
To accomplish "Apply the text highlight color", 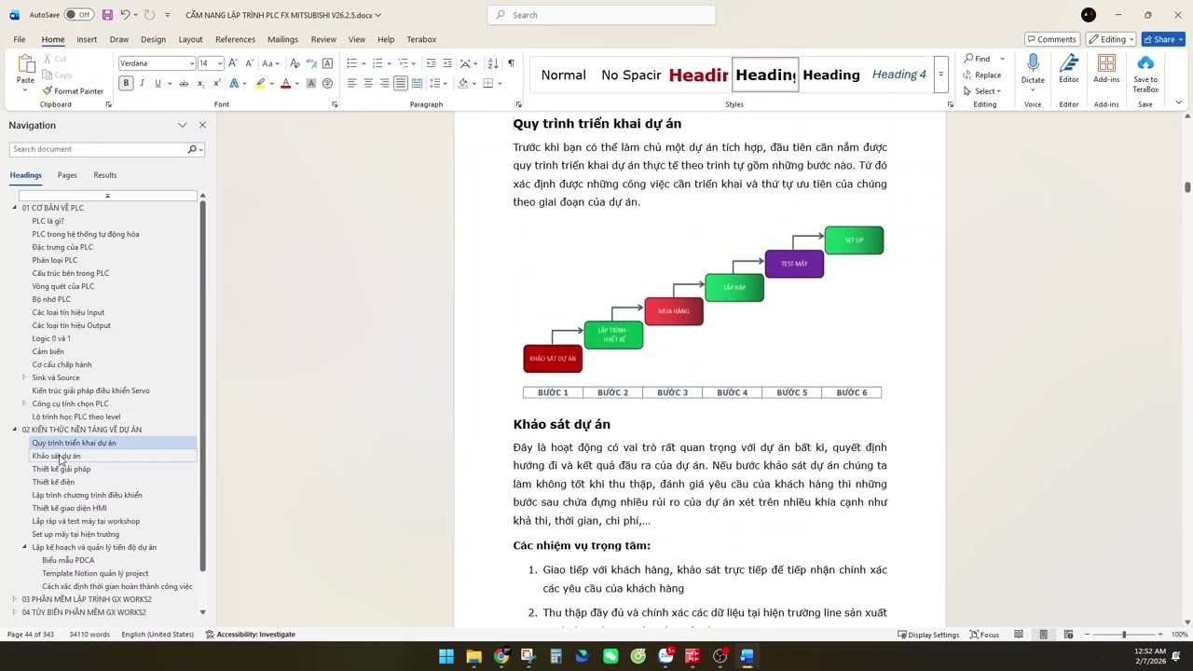I will [260, 84].
